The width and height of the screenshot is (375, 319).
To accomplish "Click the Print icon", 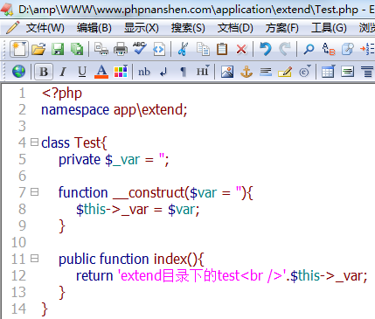I will pyautogui.click(x=121, y=49).
